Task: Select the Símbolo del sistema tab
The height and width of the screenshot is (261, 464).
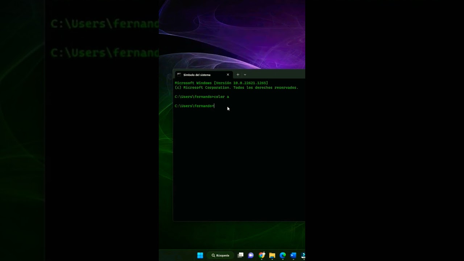Action: point(197,75)
